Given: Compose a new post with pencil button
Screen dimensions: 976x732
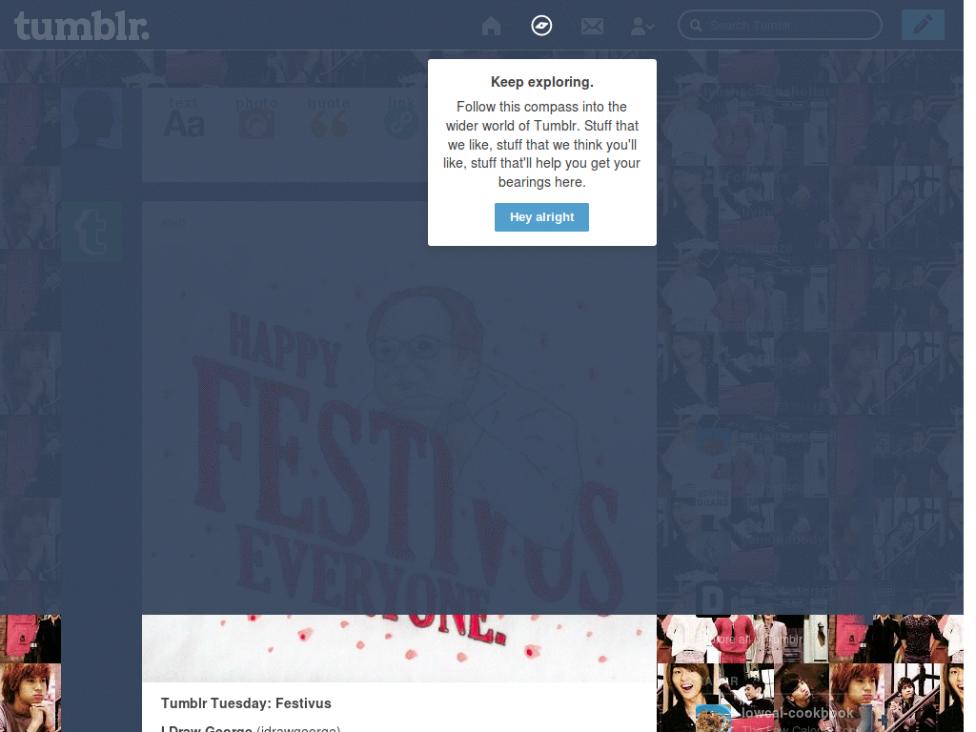Looking at the screenshot, I should pyautogui.click(x=923, y=25).
